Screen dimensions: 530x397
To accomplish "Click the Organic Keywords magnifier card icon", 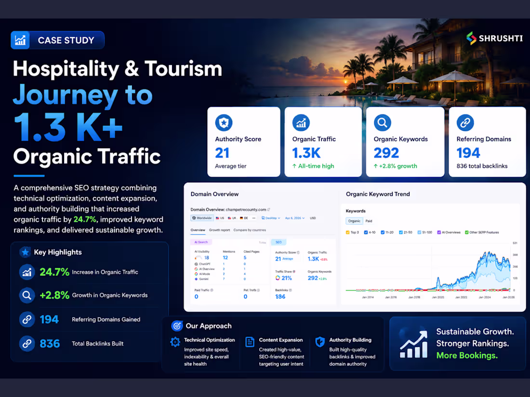I will click(382, 123).
